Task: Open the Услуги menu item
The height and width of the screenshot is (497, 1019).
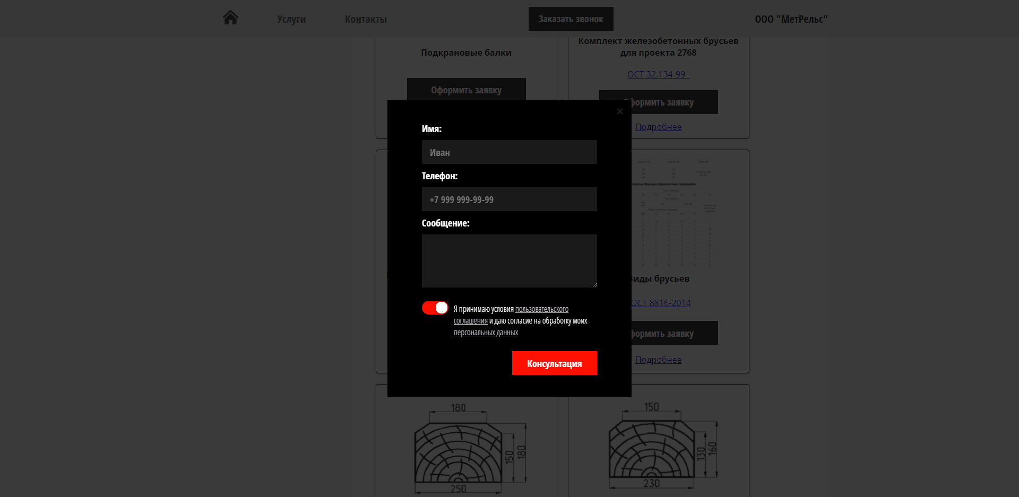Action: [x=291, y=19]
